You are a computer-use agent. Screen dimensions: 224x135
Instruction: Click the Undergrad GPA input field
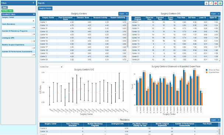pyautogui.click(x=17, y=41)
